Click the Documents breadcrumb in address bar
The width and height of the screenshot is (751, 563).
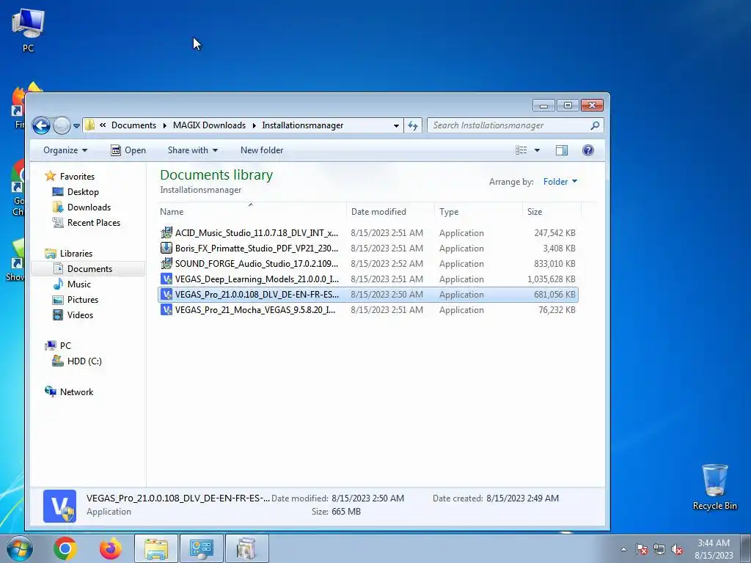pyautogui.click(x=133, y=125)
